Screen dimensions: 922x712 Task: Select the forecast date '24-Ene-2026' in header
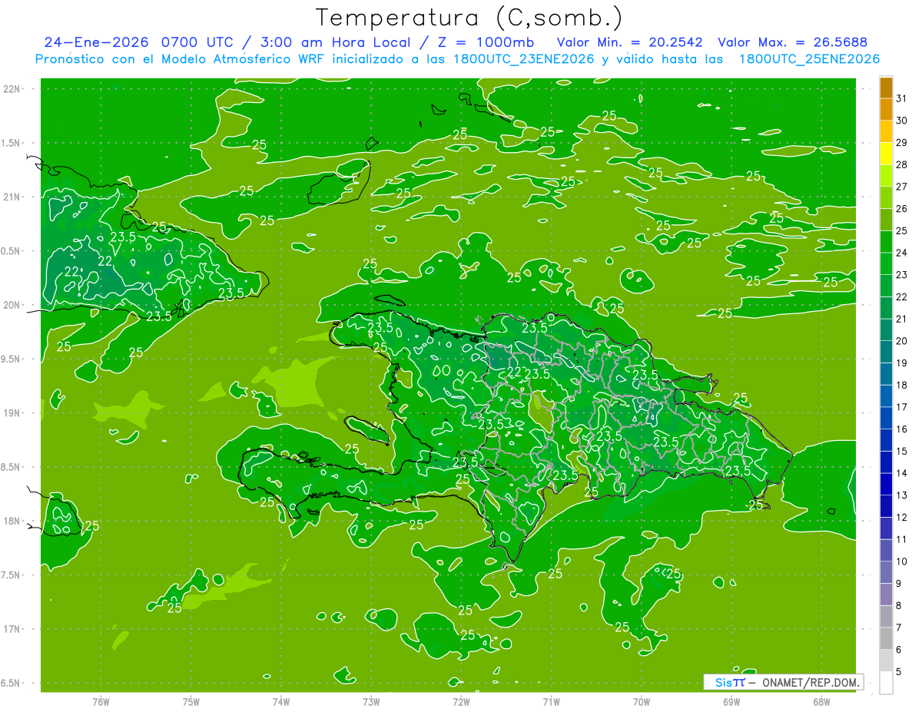[96, 42]
